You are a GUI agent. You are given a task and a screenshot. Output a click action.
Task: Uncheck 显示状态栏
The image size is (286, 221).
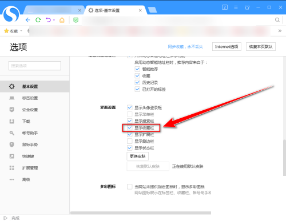pos(130,148)
